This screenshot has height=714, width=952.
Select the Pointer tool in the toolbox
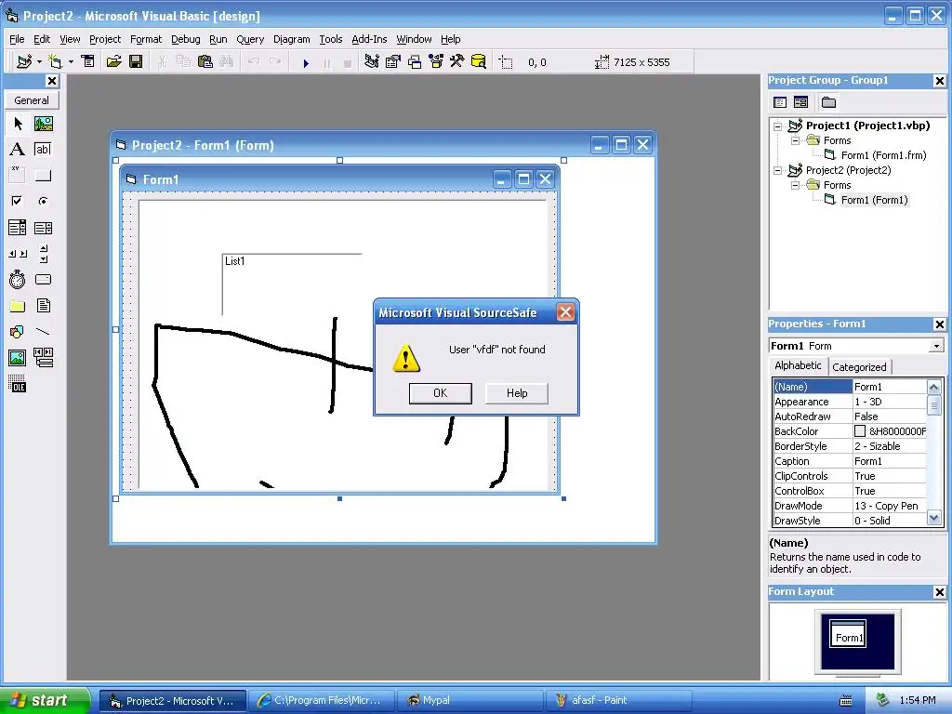pos(18,124)
